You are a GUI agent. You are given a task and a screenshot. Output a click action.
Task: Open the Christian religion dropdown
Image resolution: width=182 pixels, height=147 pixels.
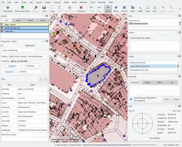click(x=33, y=66)
